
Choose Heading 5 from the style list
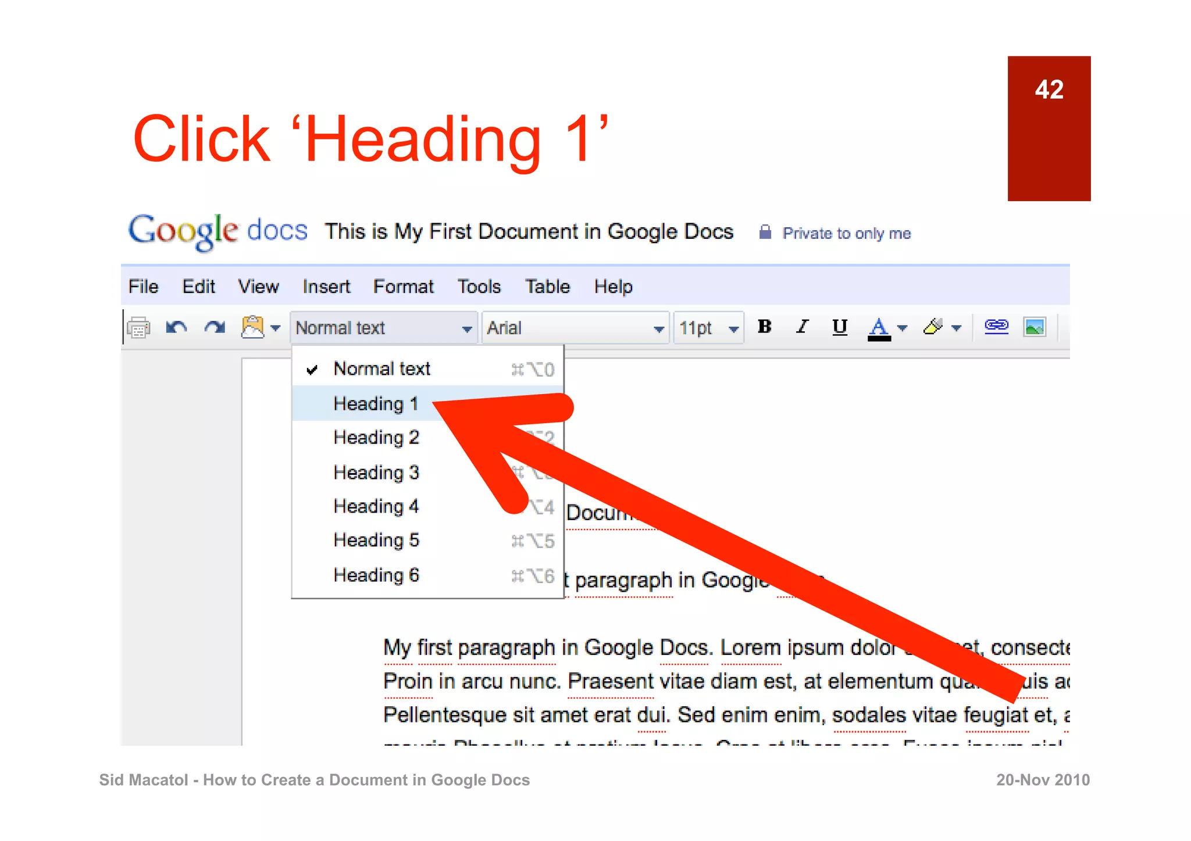(427, 540)
